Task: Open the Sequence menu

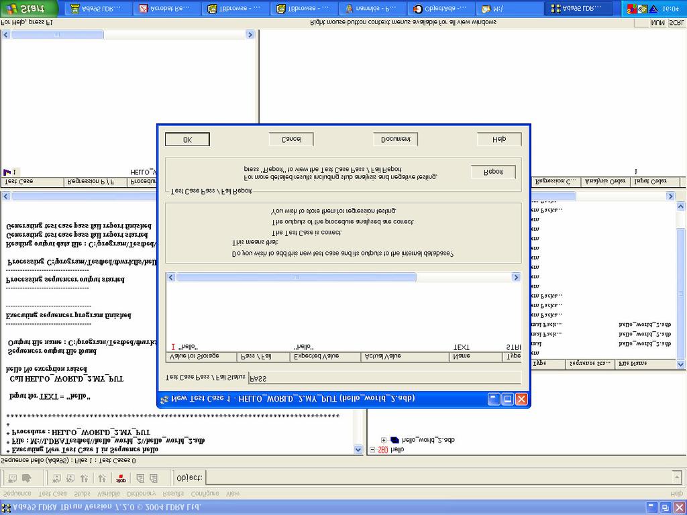Action: point(17,494)
